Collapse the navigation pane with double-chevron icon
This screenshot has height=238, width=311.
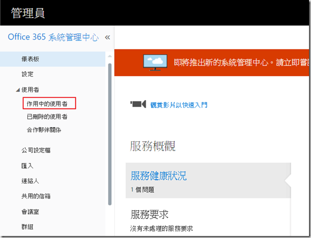tap(107, 37)
